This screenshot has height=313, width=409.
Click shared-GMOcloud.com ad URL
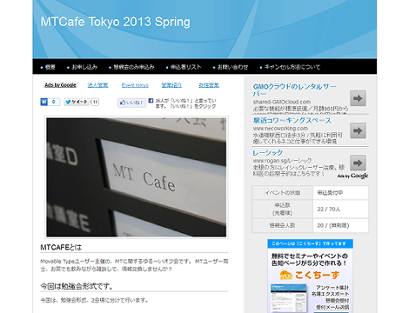coord(282,102)
